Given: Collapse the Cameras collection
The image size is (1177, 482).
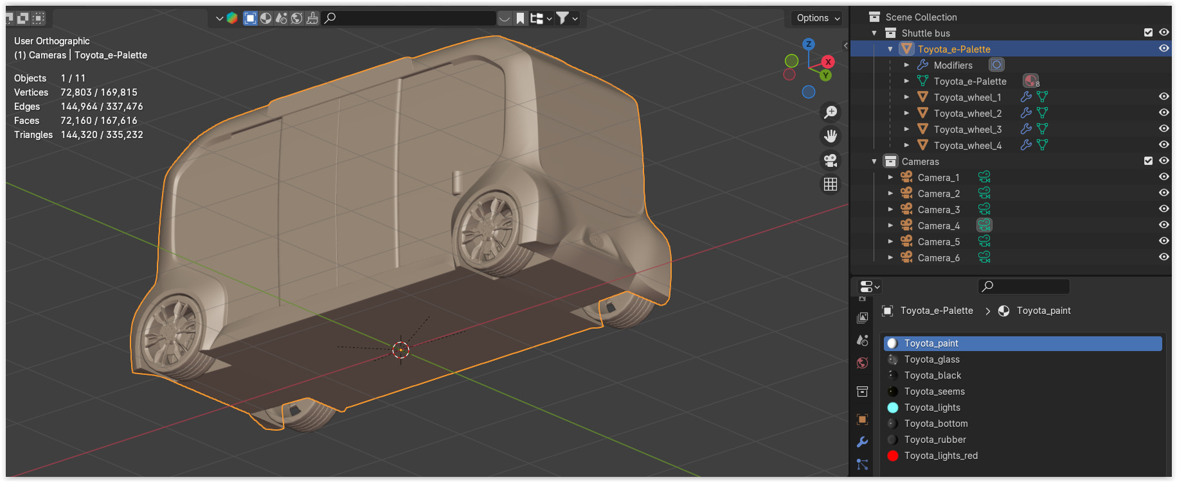Looking at the screenshot, I should (x=874, y=162).
